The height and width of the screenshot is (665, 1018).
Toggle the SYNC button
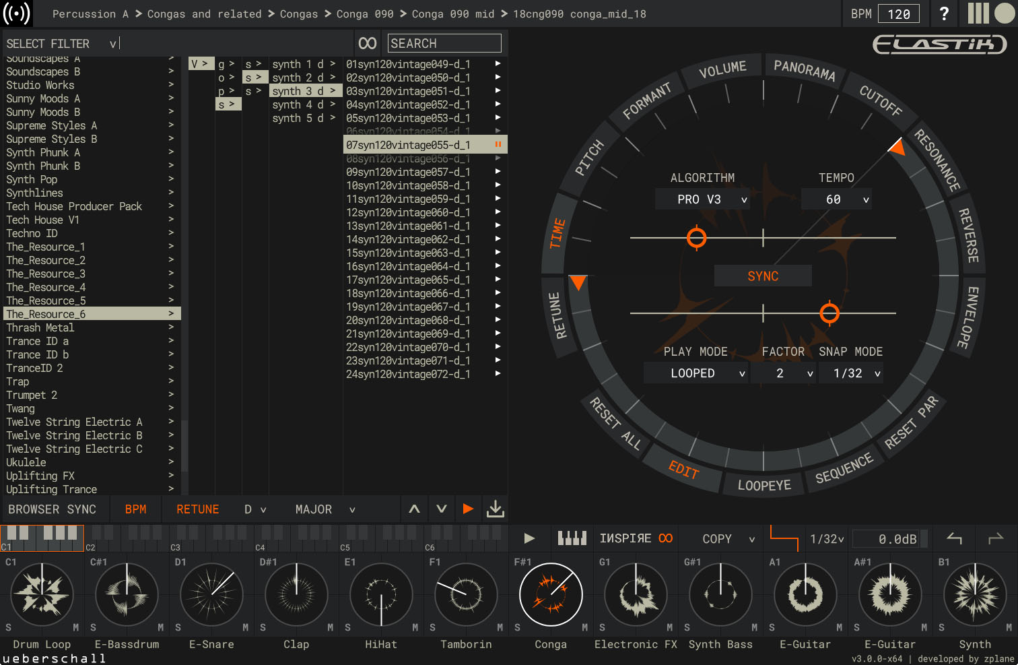point(763,276)
